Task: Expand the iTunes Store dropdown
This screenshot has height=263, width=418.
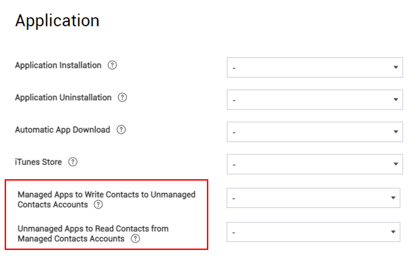Action: tap(315, 164)
